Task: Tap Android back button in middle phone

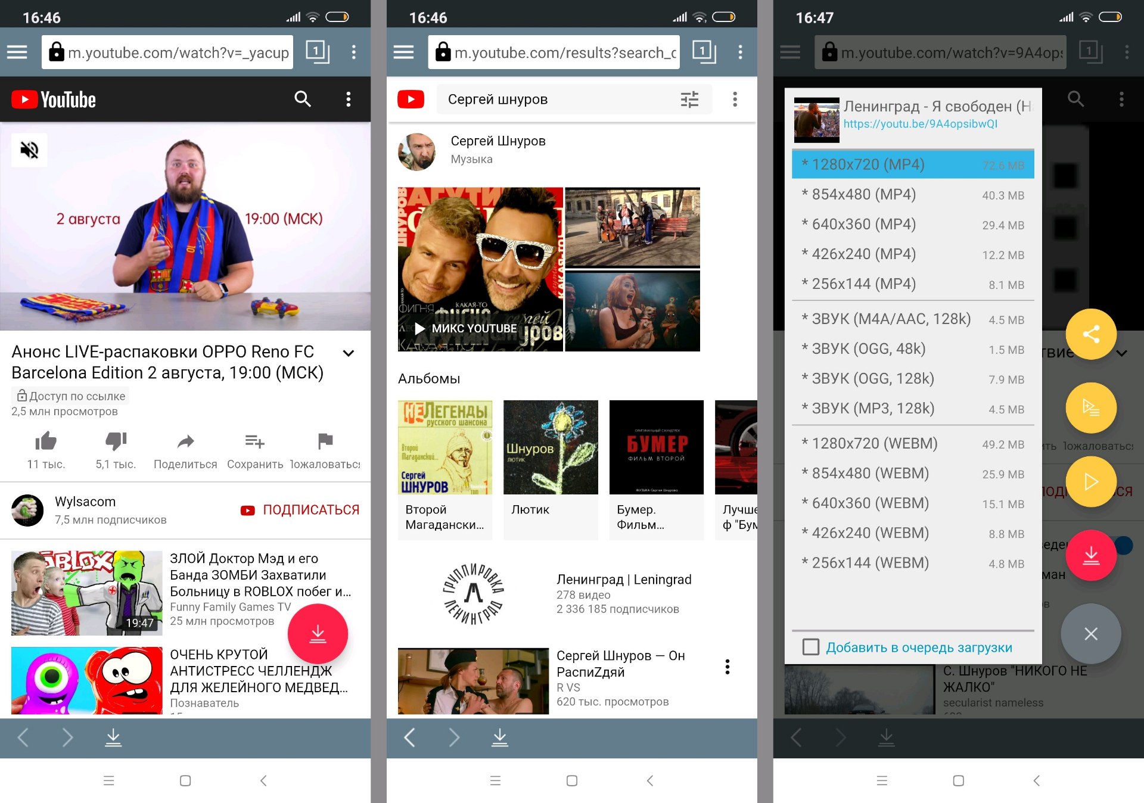Action: tap(650, 780)
